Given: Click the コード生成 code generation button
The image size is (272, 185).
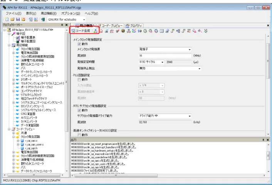Looking at the screenshot, I should tap(81, 31).
